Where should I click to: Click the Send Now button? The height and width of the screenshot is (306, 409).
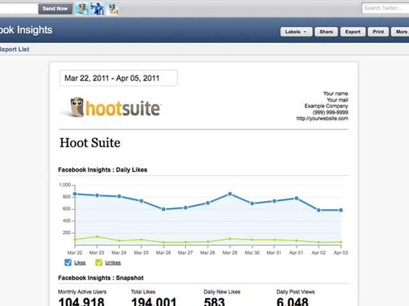[55, 8]
